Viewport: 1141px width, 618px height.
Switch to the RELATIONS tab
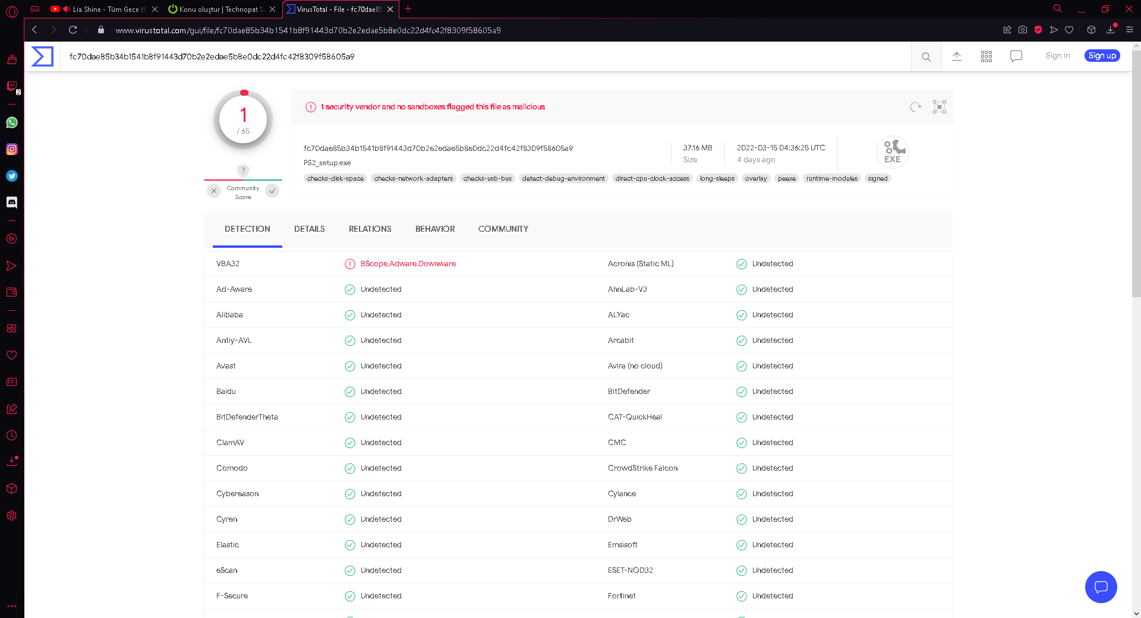370,229
